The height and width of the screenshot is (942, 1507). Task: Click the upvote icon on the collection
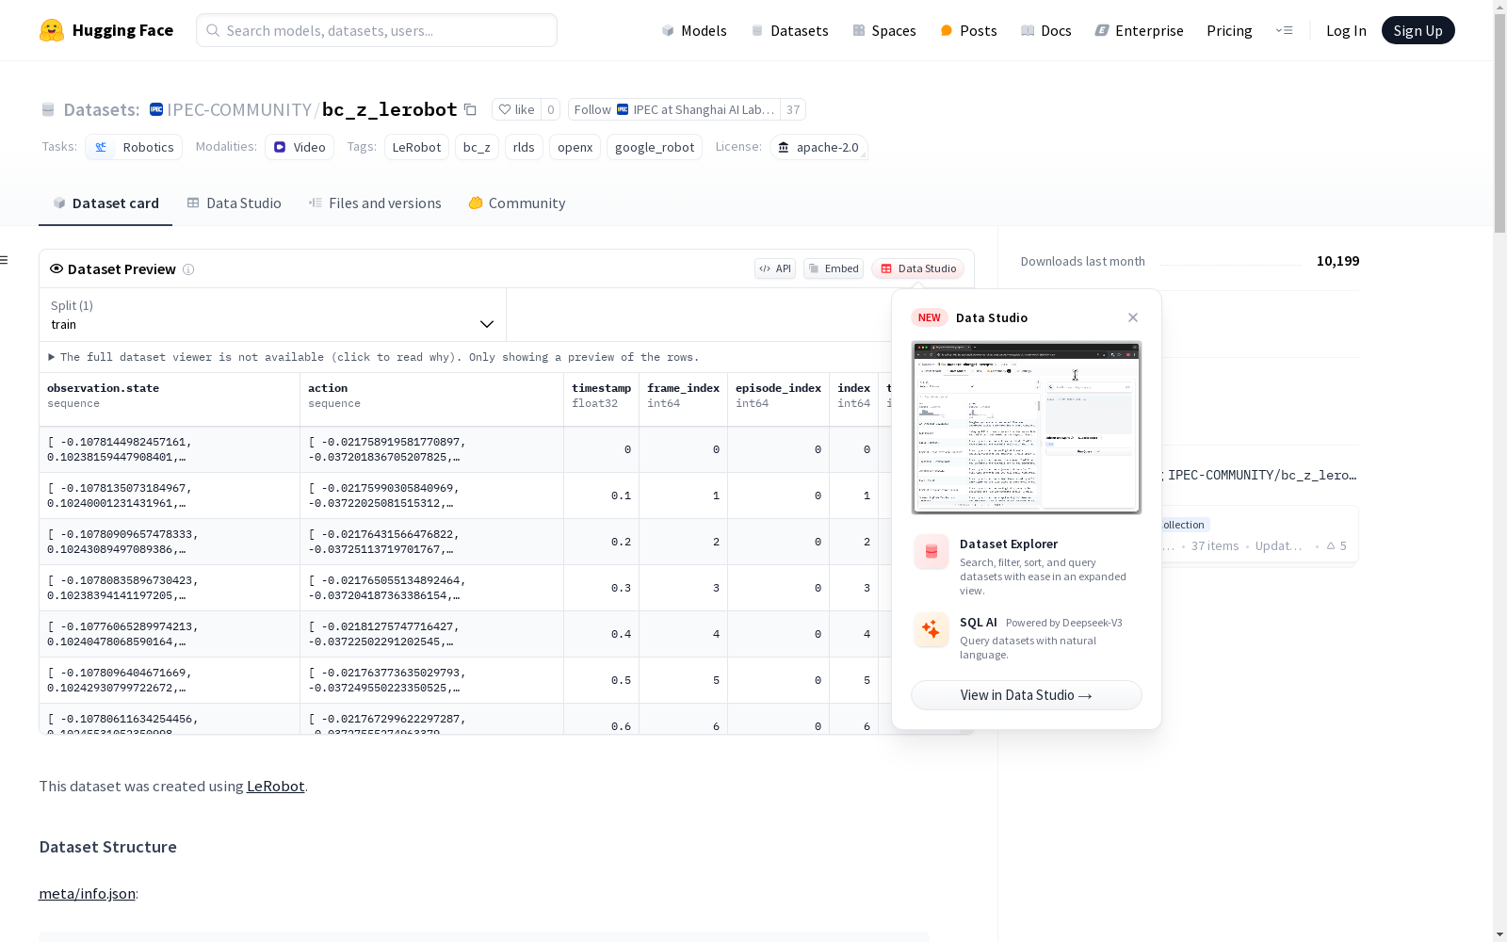coord(1331,546)
